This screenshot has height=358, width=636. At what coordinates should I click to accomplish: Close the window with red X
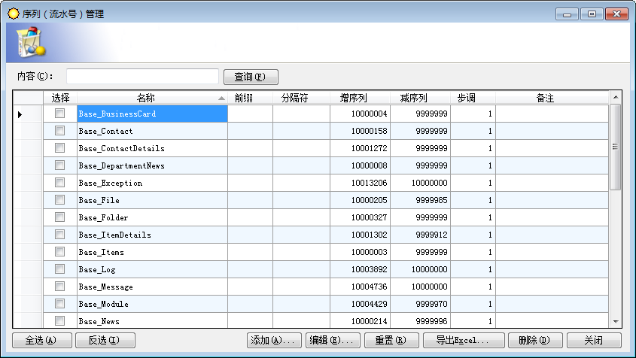click(x=616, y=14)
